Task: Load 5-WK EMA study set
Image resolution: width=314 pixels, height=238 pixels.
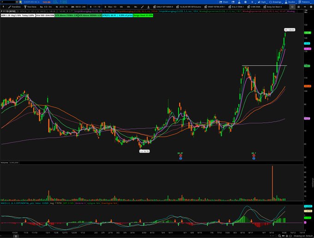Action: pyautogui.click(x=254, y=7)
